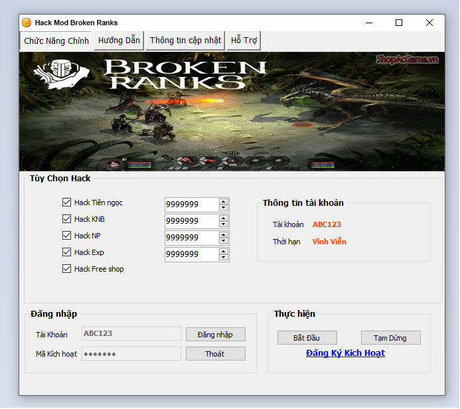Screen dimensions: 460x409
Task: Decrease Hack Exp value with down arrow
Action: (x=224, y=258)
